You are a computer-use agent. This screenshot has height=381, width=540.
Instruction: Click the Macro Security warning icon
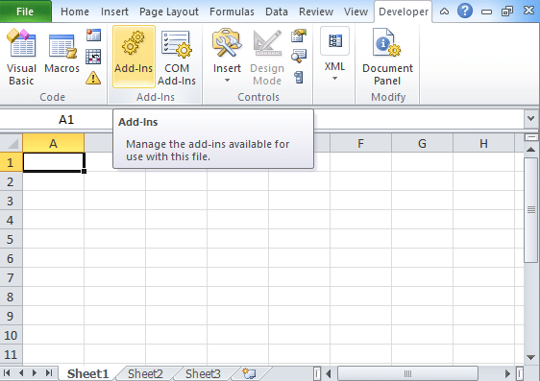click(x=93, y=78)
